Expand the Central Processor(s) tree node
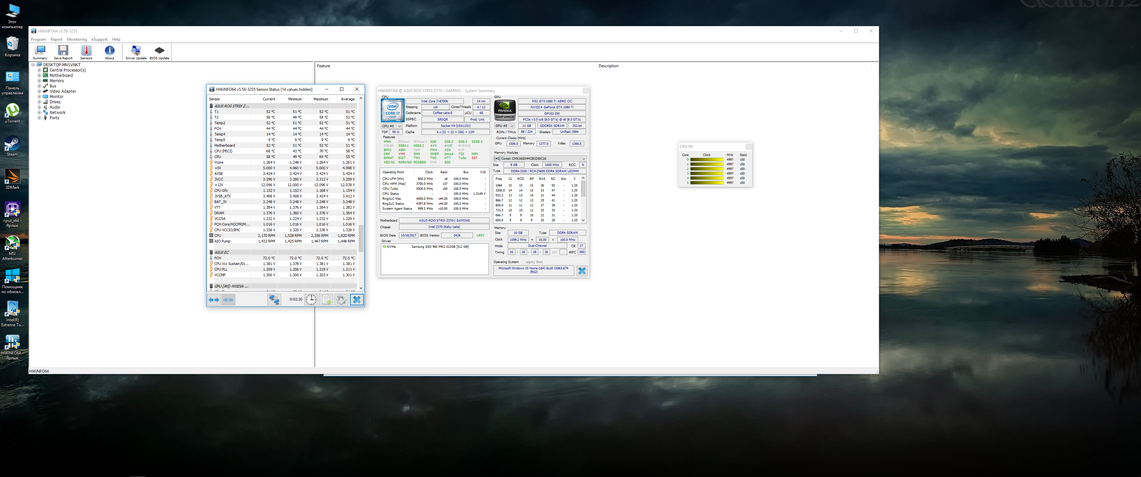Viewport: 1141px width, 477px height. coord(39,70)
